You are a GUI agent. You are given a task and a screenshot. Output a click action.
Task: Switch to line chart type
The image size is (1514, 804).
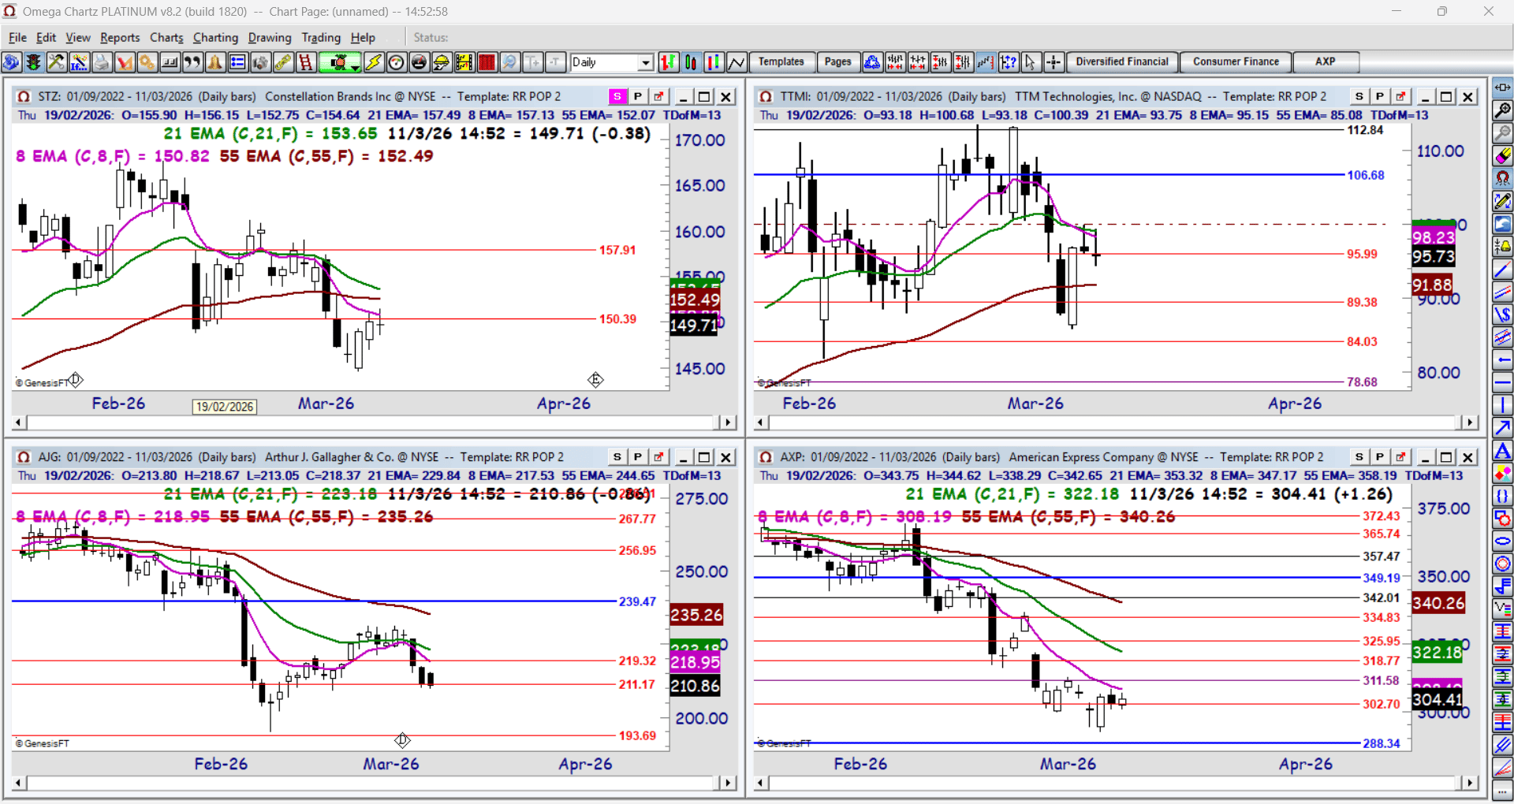coord(736,62)
